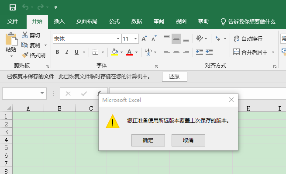
Task: Click the wén phonetic guide icon
Action: (x=148, y=52)
